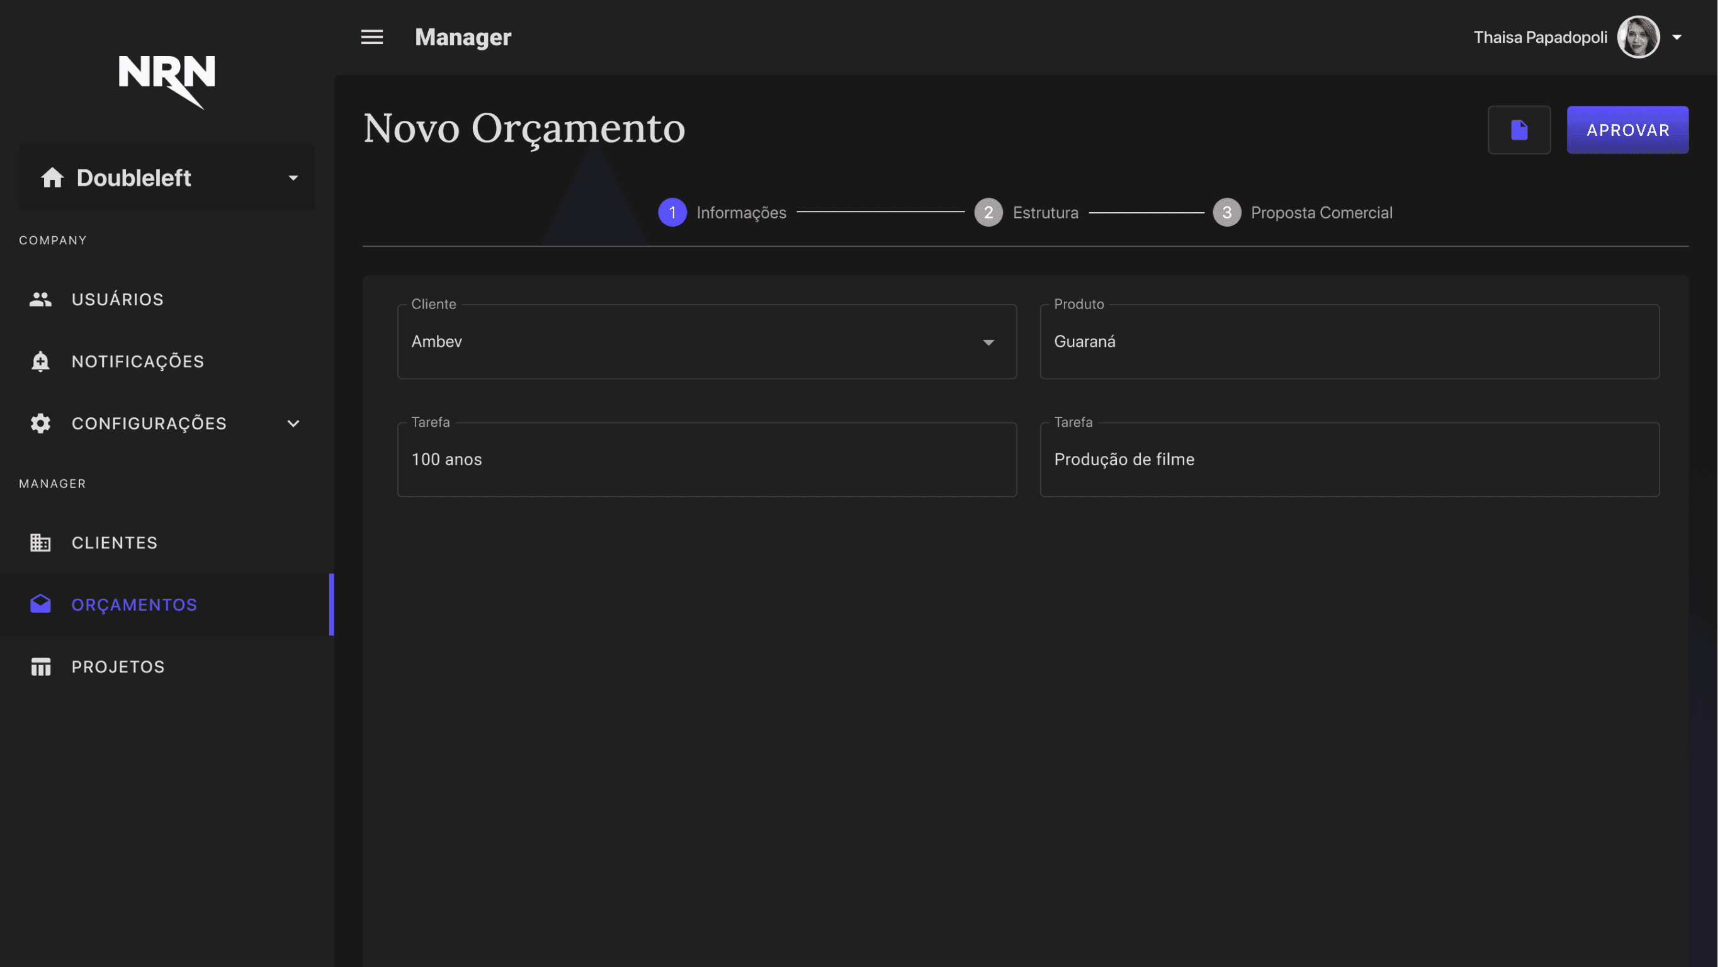Expand the Configurações submenu chevron
The image size is (1720, 967).
click(293, 424)
